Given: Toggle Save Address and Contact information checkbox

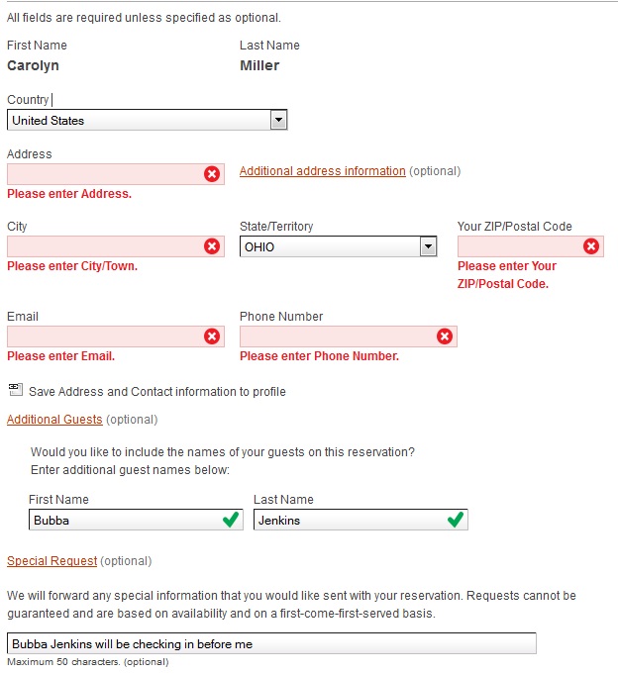Looking at the screenshot, I should 16,390.
